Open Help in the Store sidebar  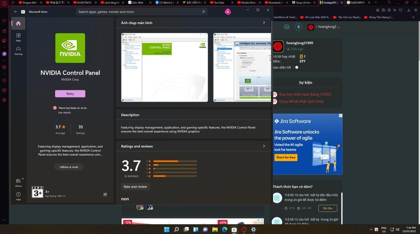pos(18,196)
